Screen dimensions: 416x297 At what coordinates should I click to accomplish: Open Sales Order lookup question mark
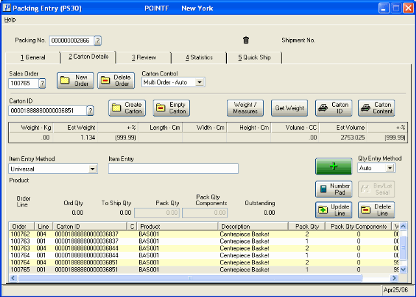[42, 83]
